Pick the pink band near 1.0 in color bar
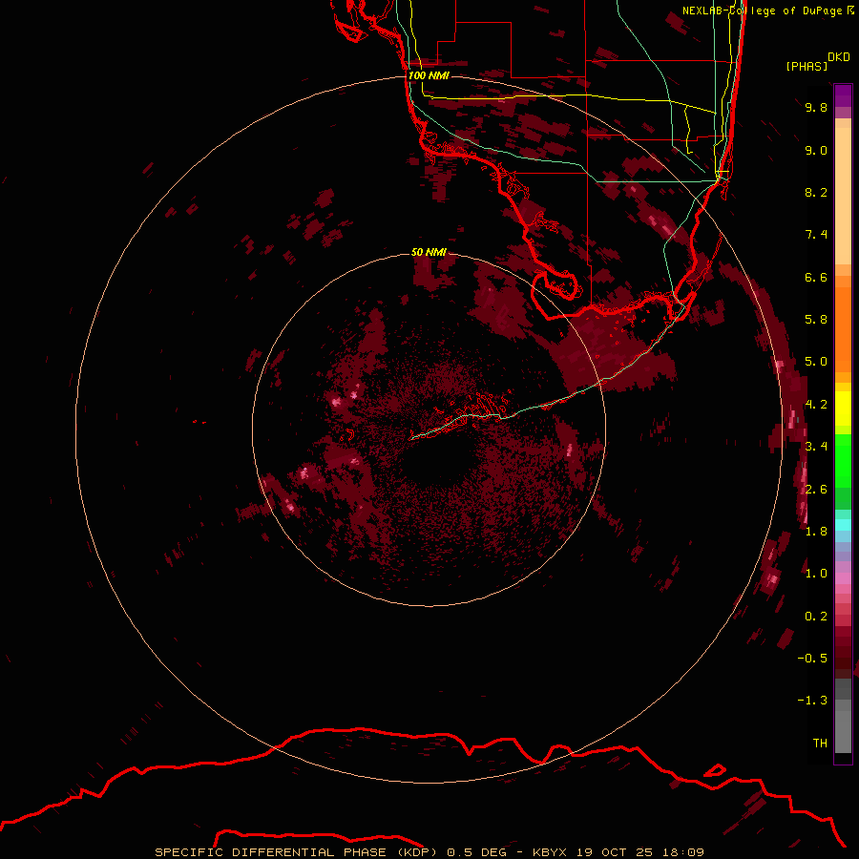 [843, 578]
